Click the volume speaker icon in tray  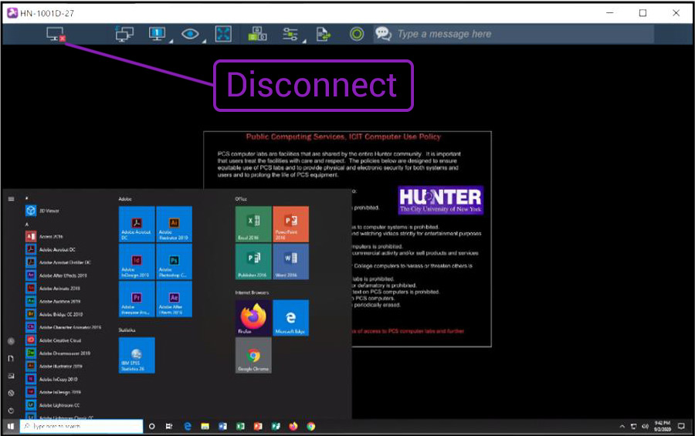[x=645, y=426]
